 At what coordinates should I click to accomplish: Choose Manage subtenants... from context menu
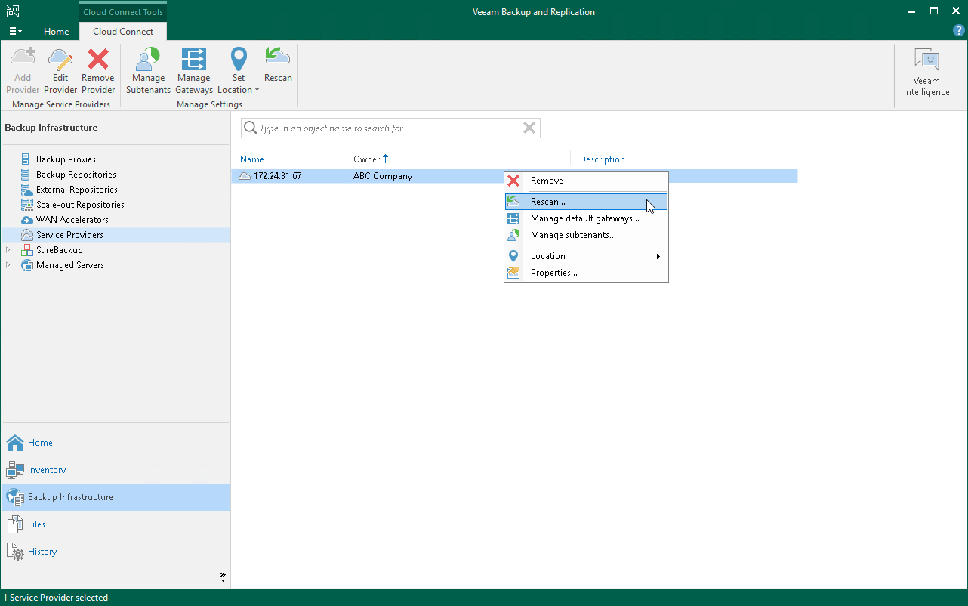click(586, 235)
